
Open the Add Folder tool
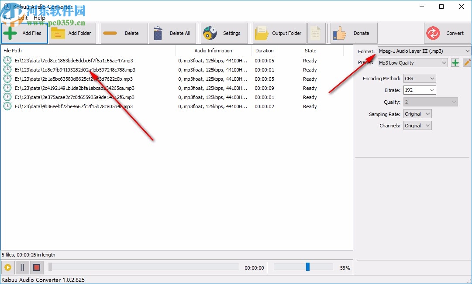(72, 33)
